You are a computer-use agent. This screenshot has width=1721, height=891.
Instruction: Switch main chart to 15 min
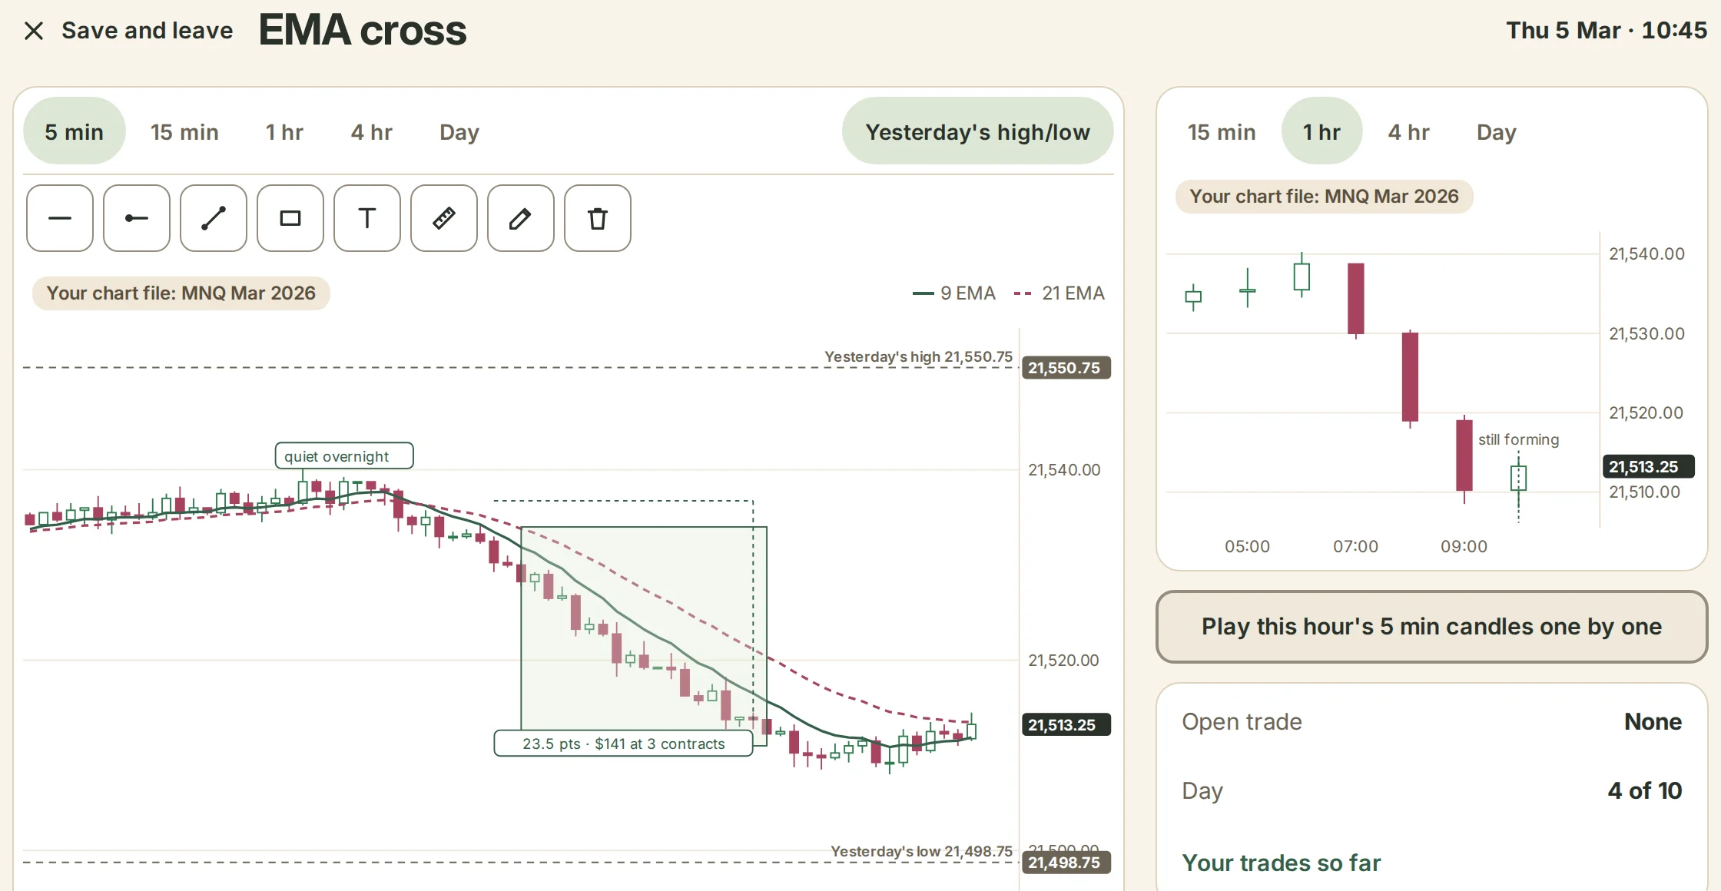[x=184, y=131]
